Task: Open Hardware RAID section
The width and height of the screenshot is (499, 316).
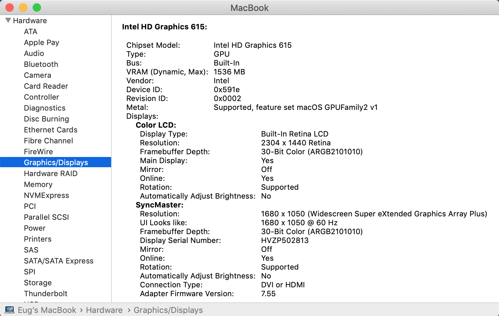Action: 51,173
